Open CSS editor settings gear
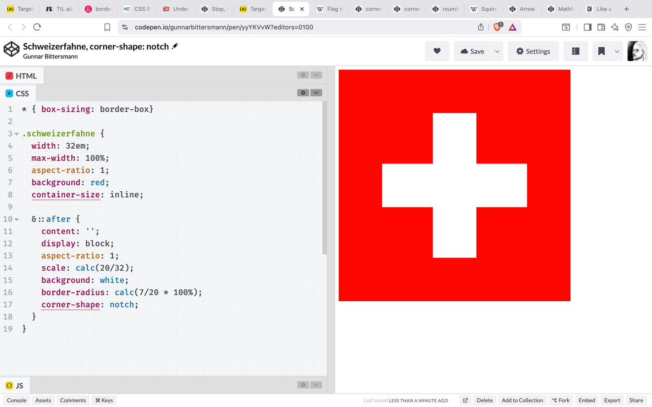Image resolution: width=652 pixels, height=407 pixels. 303,93
